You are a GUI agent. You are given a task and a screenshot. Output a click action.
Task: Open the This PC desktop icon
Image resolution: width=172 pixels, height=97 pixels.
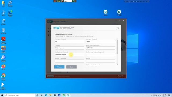coord(3,13)
